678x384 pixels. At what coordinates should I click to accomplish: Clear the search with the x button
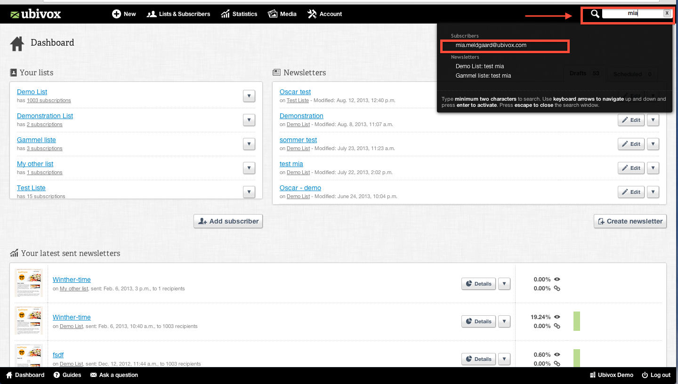tap(667, 13)
